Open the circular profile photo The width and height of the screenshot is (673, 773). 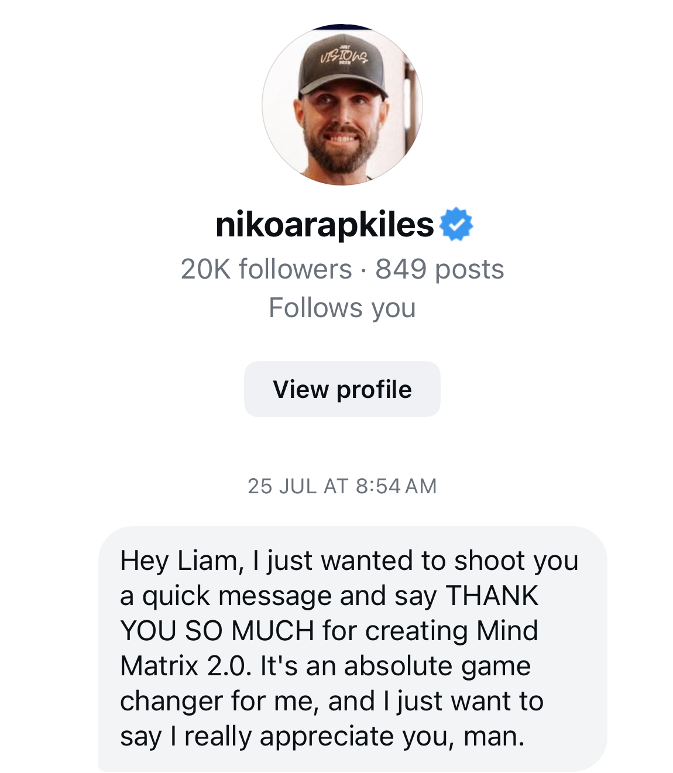coord(342,105)
